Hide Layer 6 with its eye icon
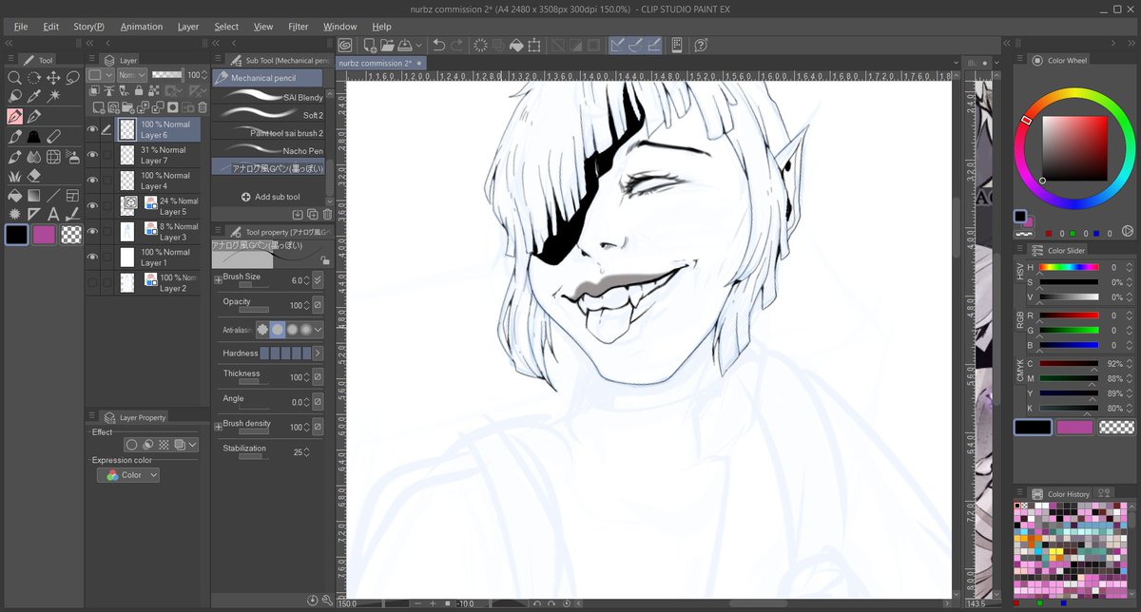 point(93,129)
